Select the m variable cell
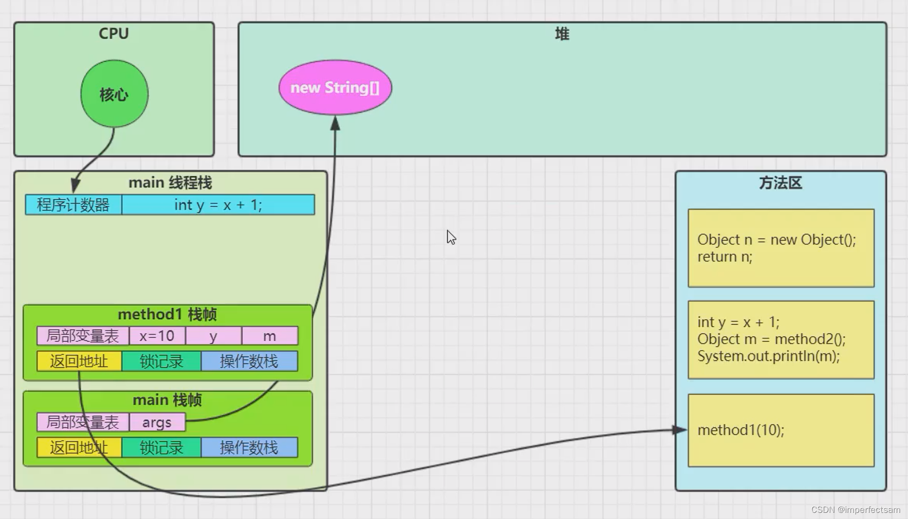 click(x=270, y=336)
